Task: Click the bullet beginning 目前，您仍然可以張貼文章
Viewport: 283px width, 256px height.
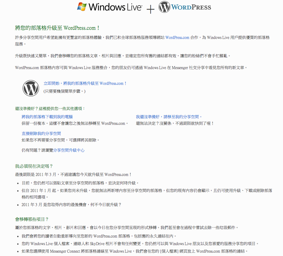Action: click(x=80, y=183)
